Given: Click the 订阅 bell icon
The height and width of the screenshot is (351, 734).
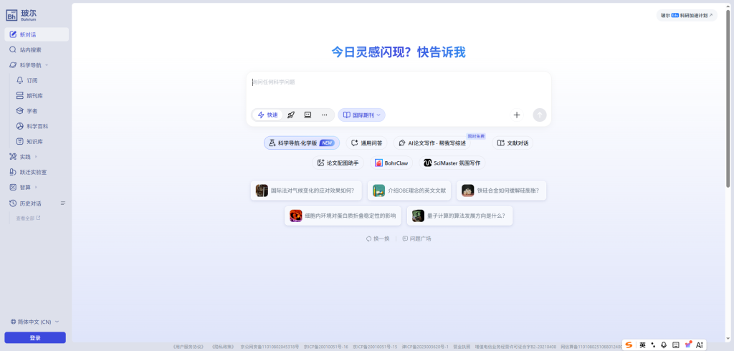Looking at the screenshot, I should pyautogui.click(x=19, y=80).
